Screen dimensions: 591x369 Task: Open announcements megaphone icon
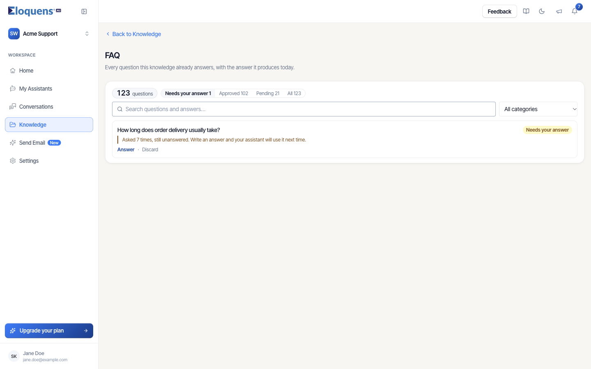click(559, 11)
